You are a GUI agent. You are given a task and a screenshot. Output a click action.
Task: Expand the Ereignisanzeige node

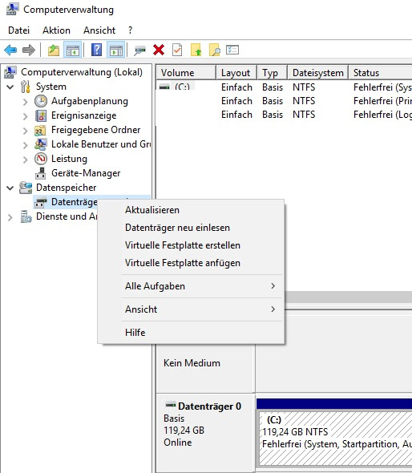[26, 116]
